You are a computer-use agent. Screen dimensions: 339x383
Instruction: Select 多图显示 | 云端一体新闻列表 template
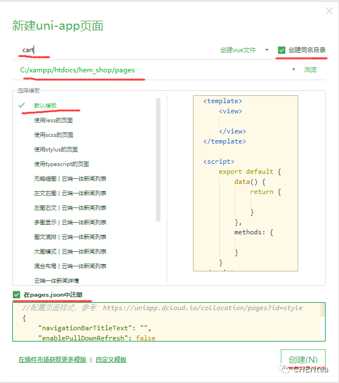click(x=70, y=222)
